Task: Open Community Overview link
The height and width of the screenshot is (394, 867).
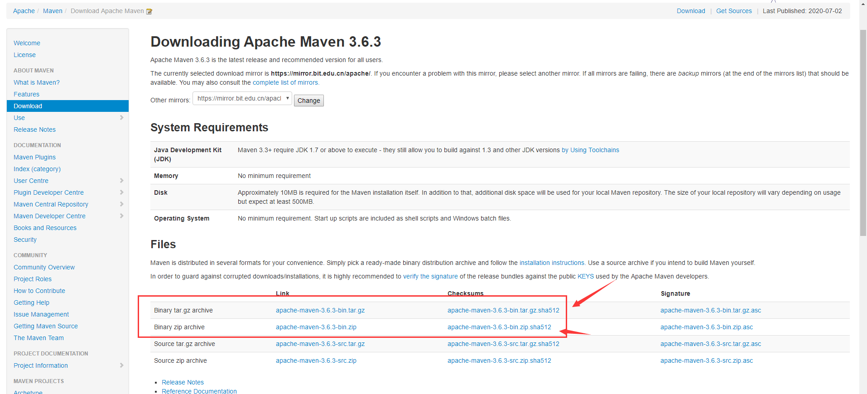Action: [44, 267]
